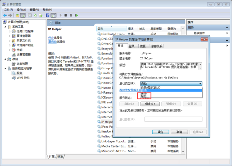Collapse the 系统工具 tree node
This screenshot has width=232, height=166.
point(5,27)
